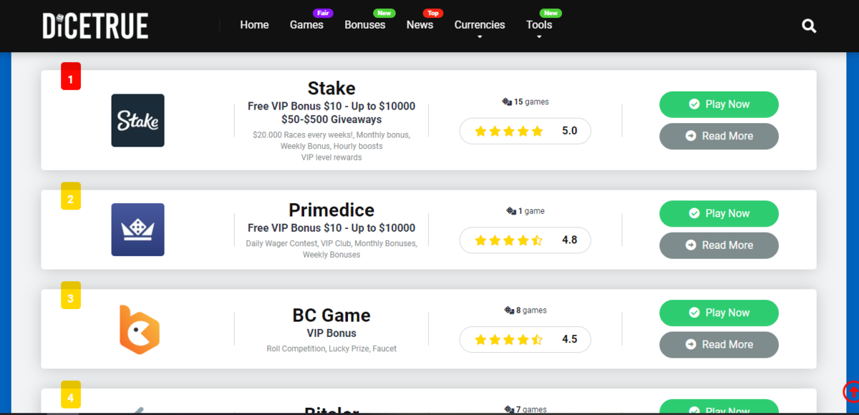
Task: Click the BC Game 4.5 star rating
Action: (x=525, y=339)
